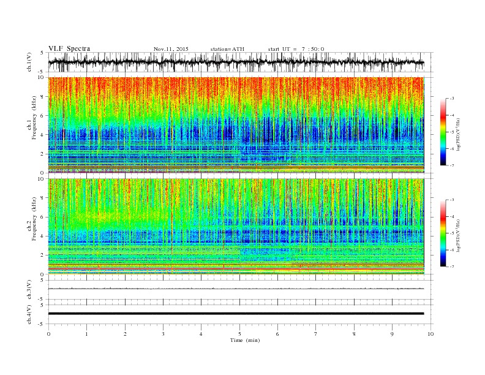Image resolution: width=485 pixels, height=375 pixels.
Task: Click the thick ch.4 voltage trace
Action: pyautogui.click(x=236, y=314)
